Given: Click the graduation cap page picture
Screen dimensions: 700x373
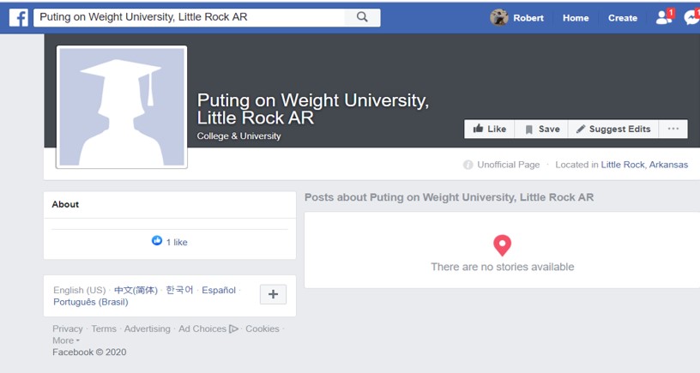Looking at the screenshot, I should [121, 107].
